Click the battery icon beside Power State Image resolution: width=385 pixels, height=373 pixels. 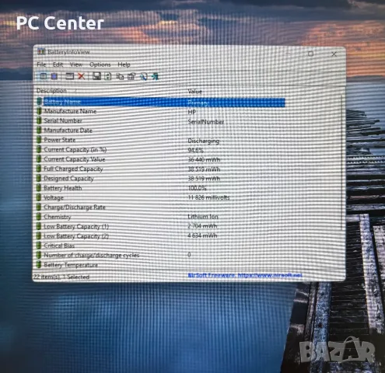[39, 140]
